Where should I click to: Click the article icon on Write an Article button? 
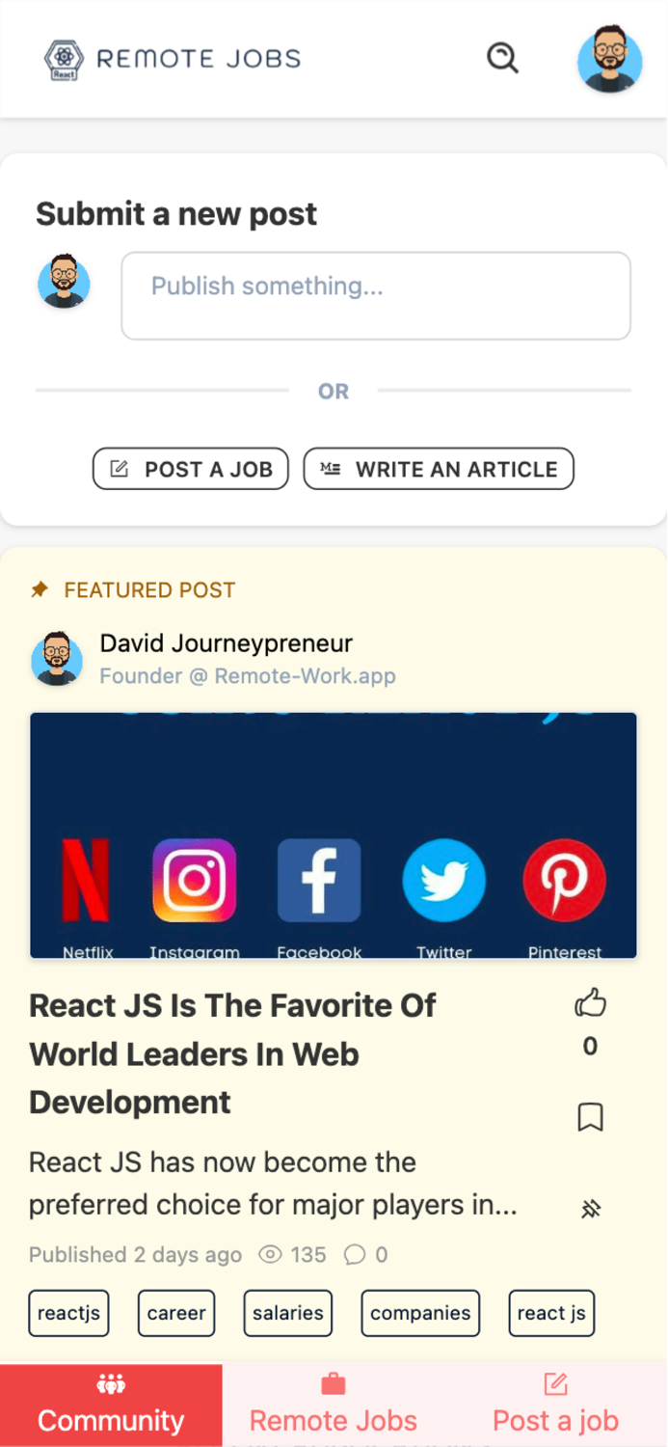pos(329,469)
